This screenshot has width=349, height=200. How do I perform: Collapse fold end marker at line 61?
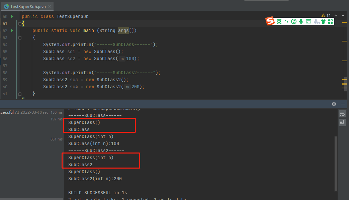[x=20, y=94]
